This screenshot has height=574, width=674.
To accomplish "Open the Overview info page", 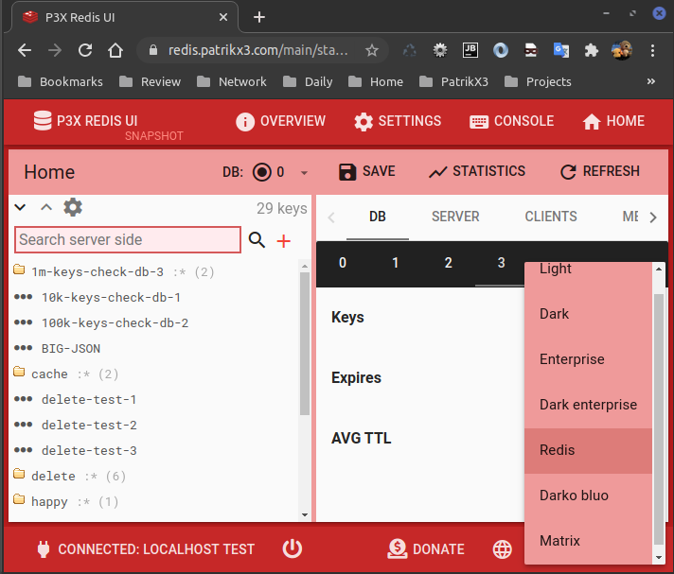I will click(245, 121).
